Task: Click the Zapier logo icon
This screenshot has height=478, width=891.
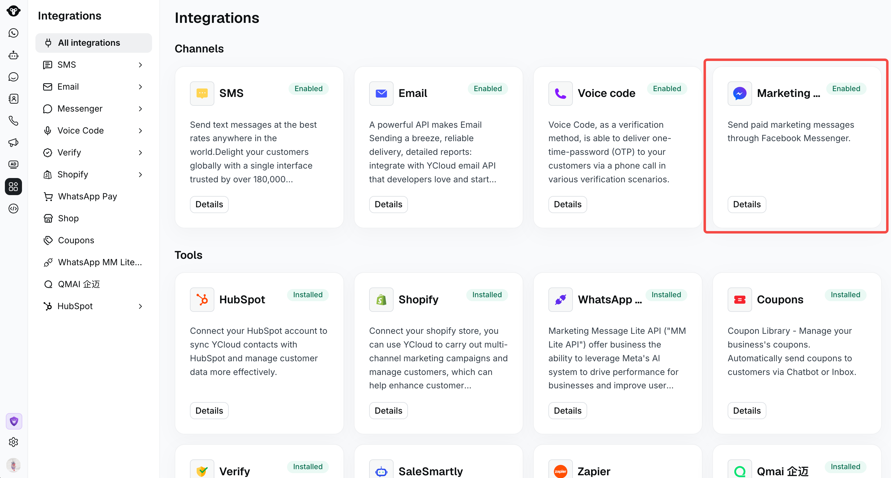Action: pos(560,471)
